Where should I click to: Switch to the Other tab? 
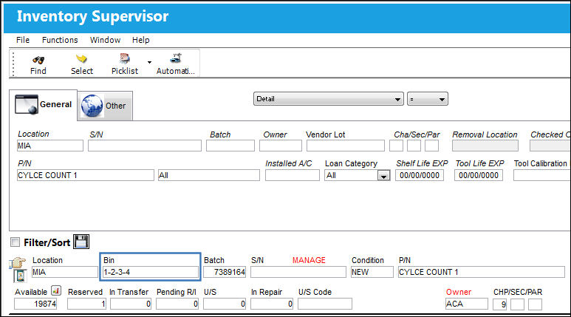(105, 106)
